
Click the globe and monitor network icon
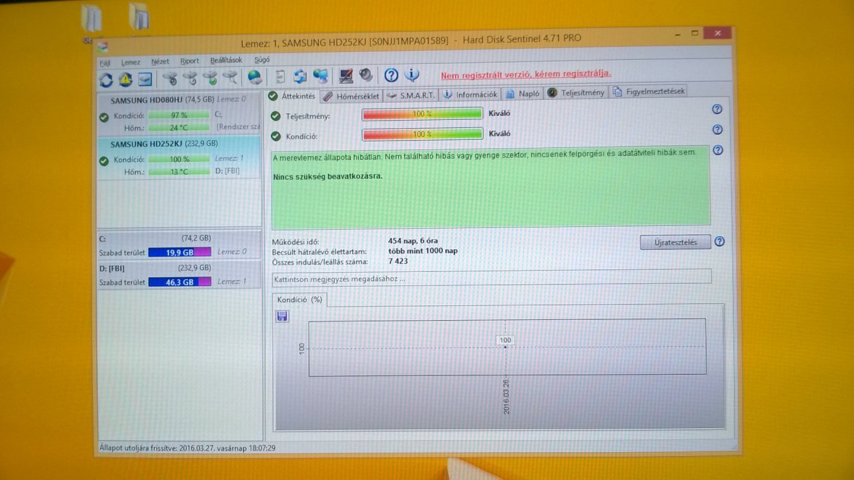coord(321,76)
